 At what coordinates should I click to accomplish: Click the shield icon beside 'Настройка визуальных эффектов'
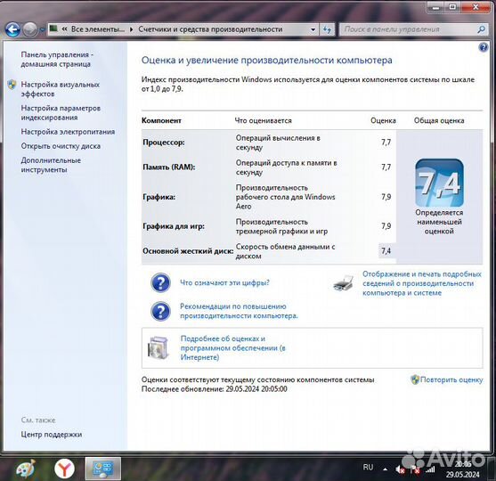12,85
